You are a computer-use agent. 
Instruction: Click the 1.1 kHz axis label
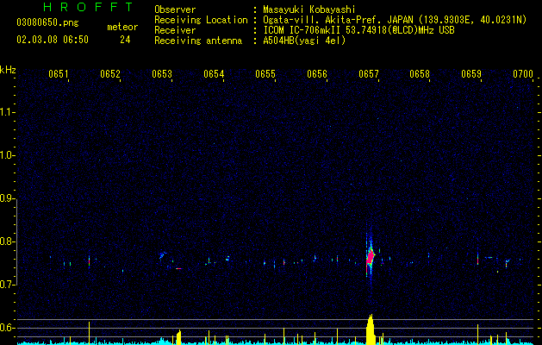[x=7, y=112]
